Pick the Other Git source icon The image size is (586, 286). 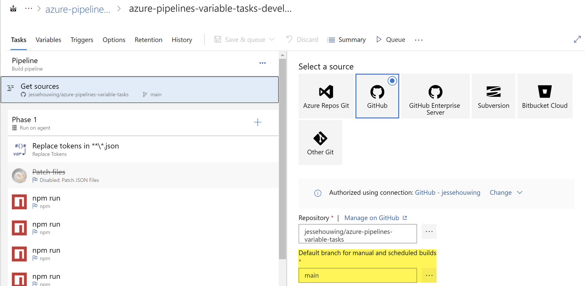tap(320, 138)
